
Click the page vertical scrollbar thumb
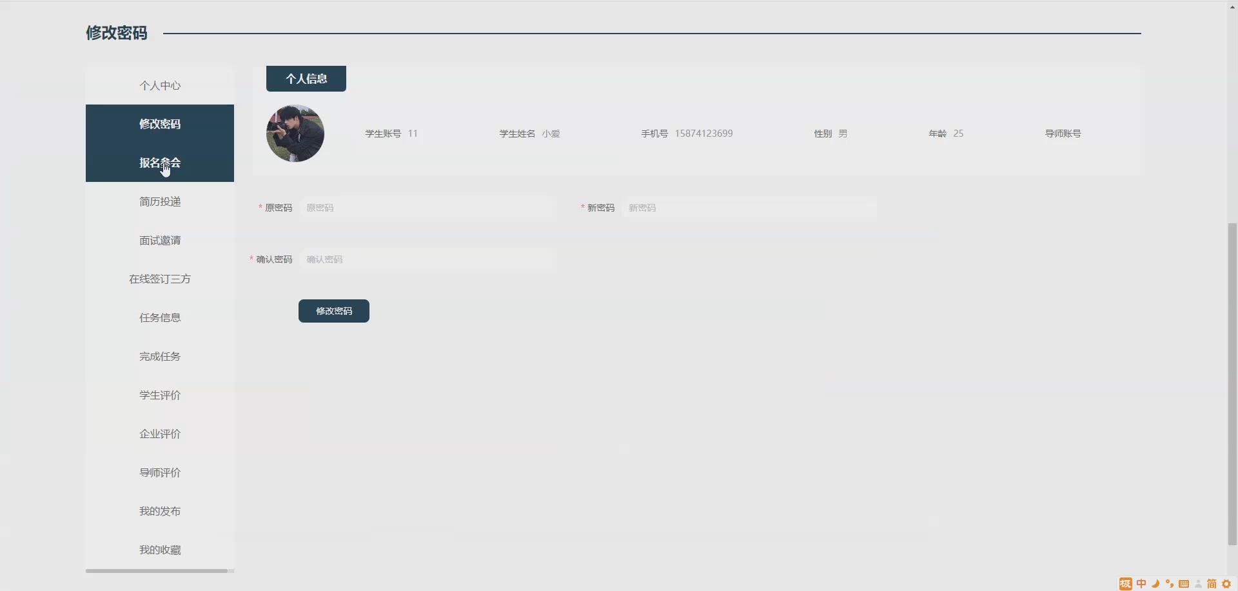(x=1232, y=384)
